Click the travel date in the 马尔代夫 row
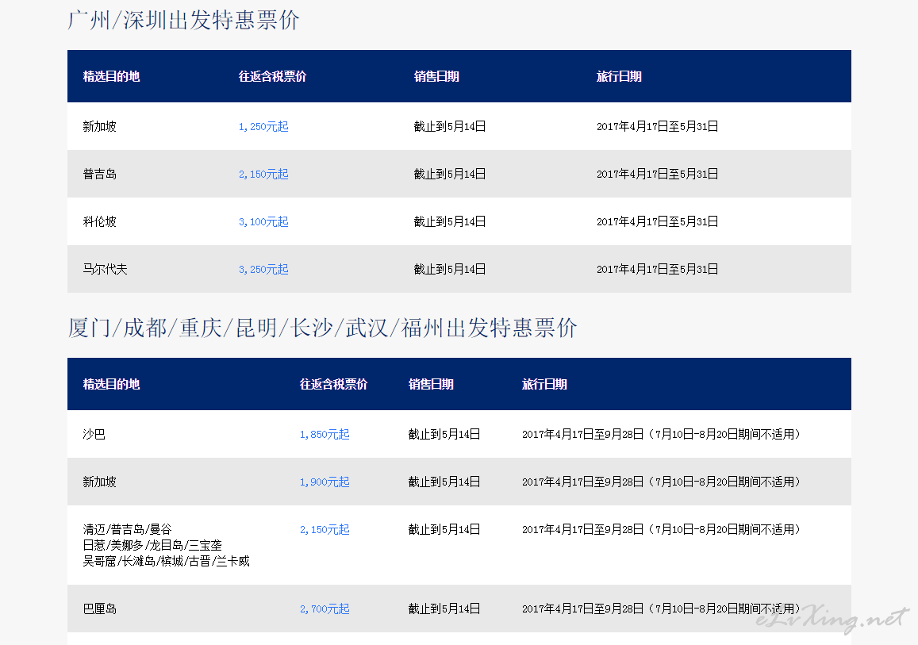The image size is (918, 645). [658, 269]
